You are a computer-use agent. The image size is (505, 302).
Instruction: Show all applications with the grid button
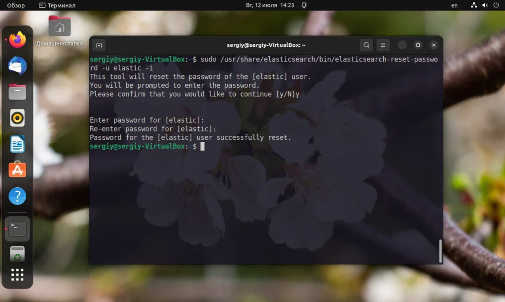pos(17,275)
